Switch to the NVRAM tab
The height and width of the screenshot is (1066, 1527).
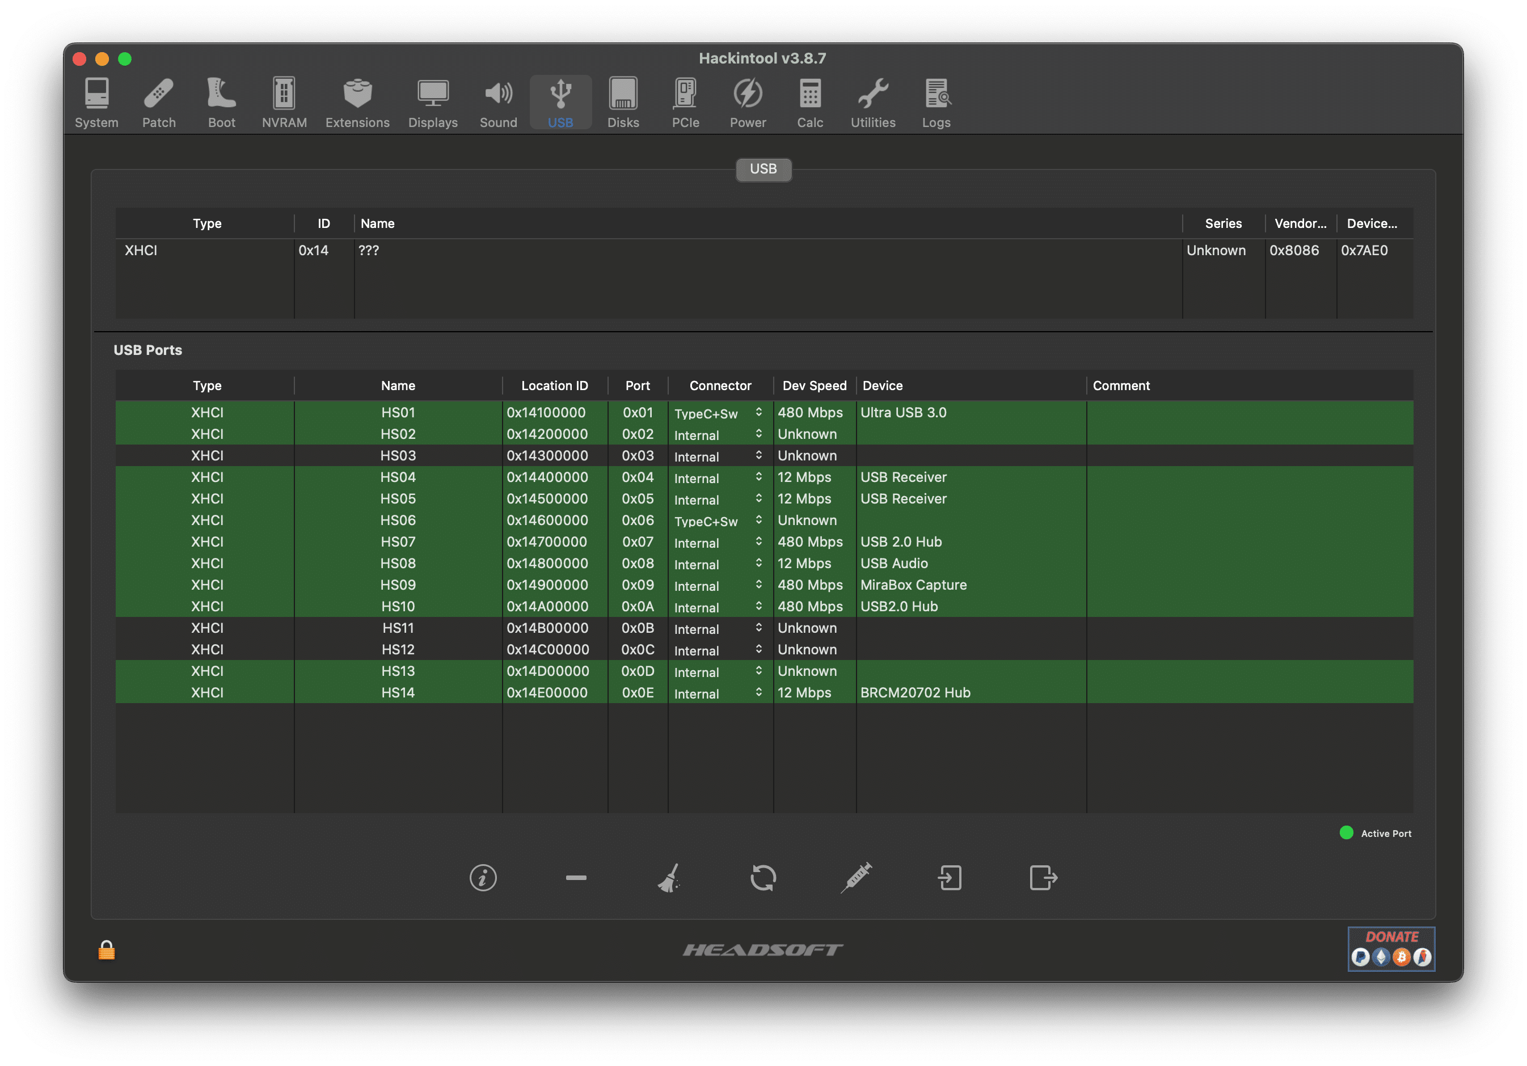[284, 103]
